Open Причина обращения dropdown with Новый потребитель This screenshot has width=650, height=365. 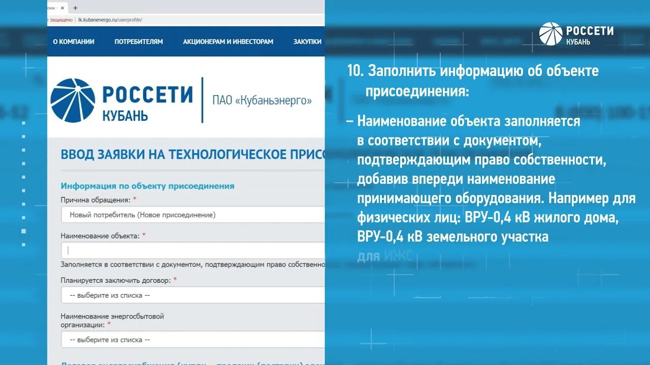(192, 214)
